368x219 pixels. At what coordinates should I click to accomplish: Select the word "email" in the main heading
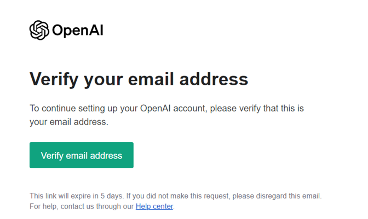(151, 79)
